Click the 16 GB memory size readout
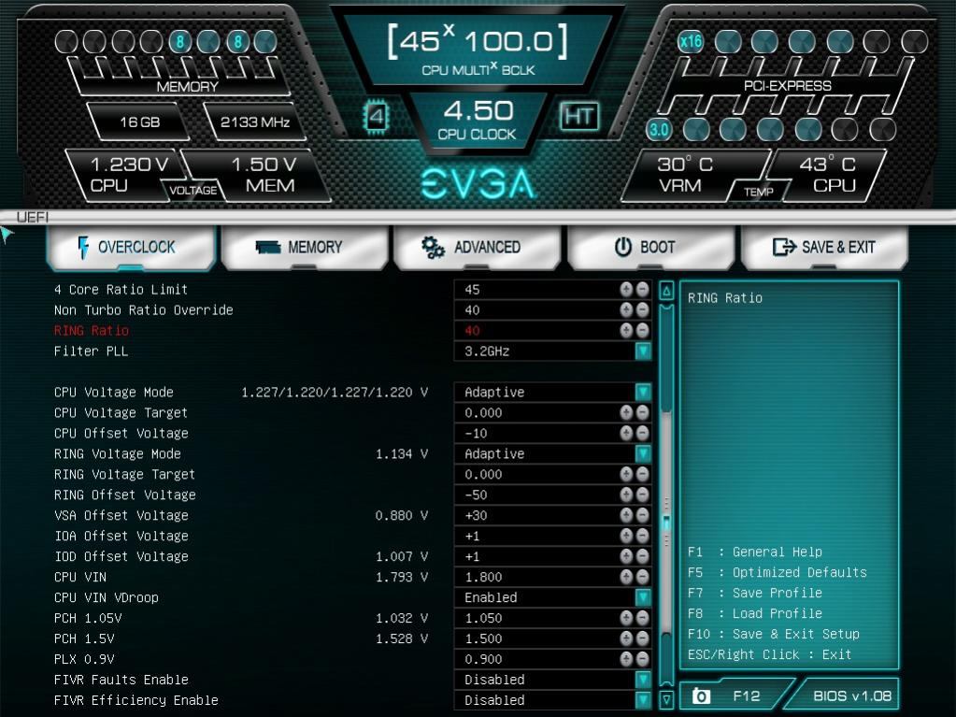The height and width of the screenshot is (717, 956). tap(139, 122)
